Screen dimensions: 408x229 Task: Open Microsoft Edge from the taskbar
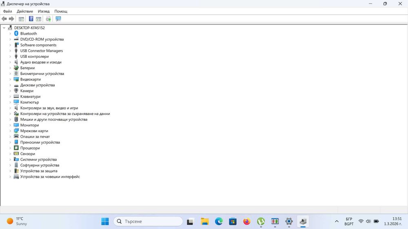[x=219, y=221]
